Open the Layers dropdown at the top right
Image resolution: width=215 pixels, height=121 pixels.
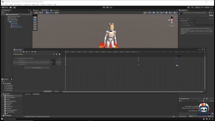[199, 7]
